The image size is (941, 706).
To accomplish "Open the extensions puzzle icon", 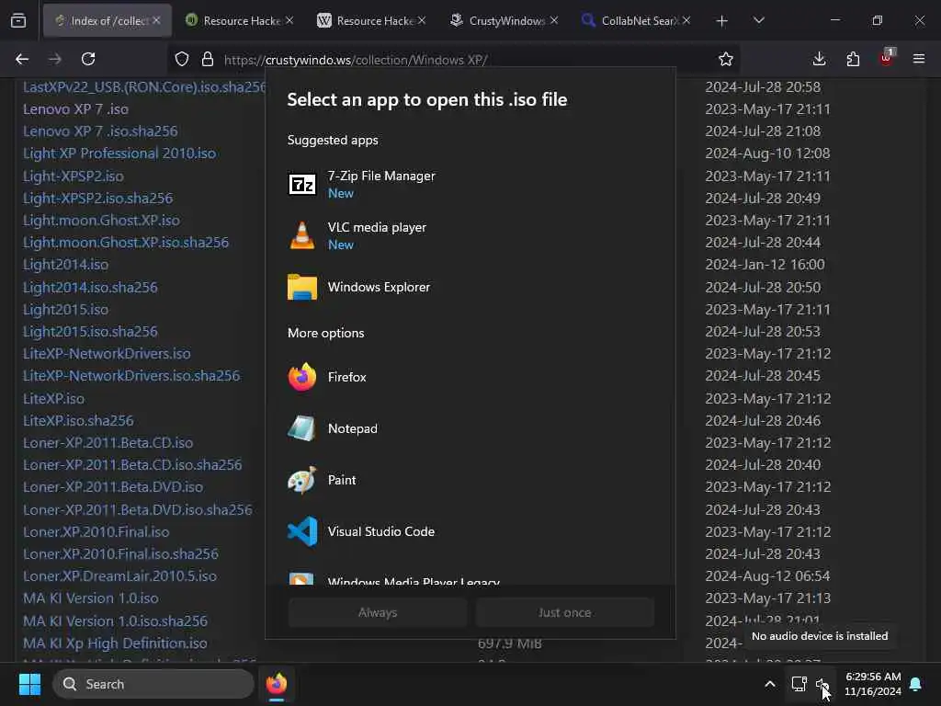I will (x=853, y=59).
